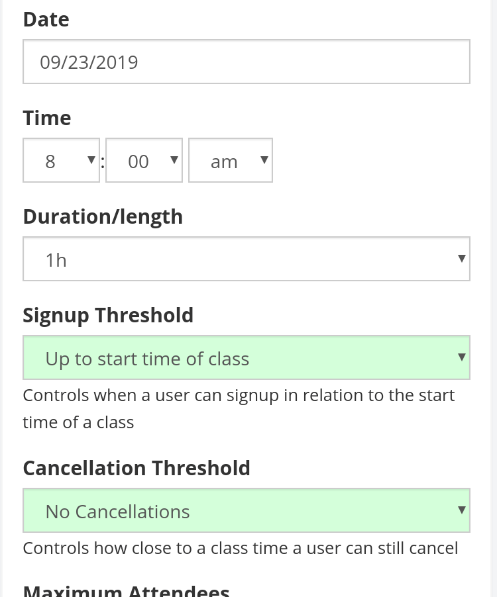Viewport: 497px width, 597px height.
Task: Open the Cancellation Threshold dropdown
Action: [246, 510]
